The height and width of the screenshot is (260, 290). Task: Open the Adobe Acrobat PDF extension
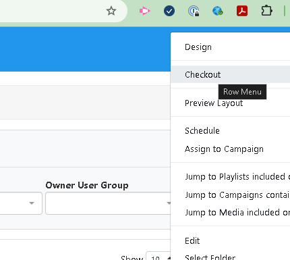coord(242,11)
